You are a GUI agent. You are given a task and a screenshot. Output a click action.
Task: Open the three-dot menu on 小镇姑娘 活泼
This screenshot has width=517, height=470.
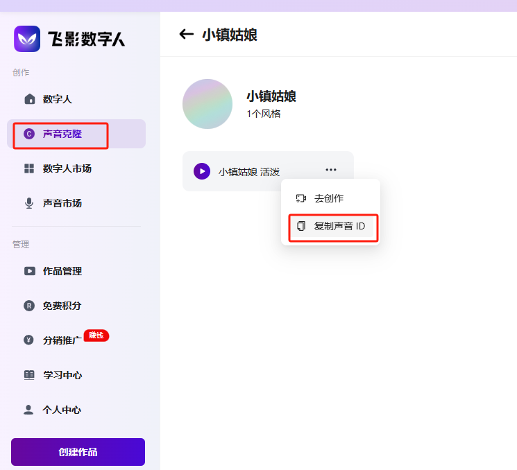[331, 170]
